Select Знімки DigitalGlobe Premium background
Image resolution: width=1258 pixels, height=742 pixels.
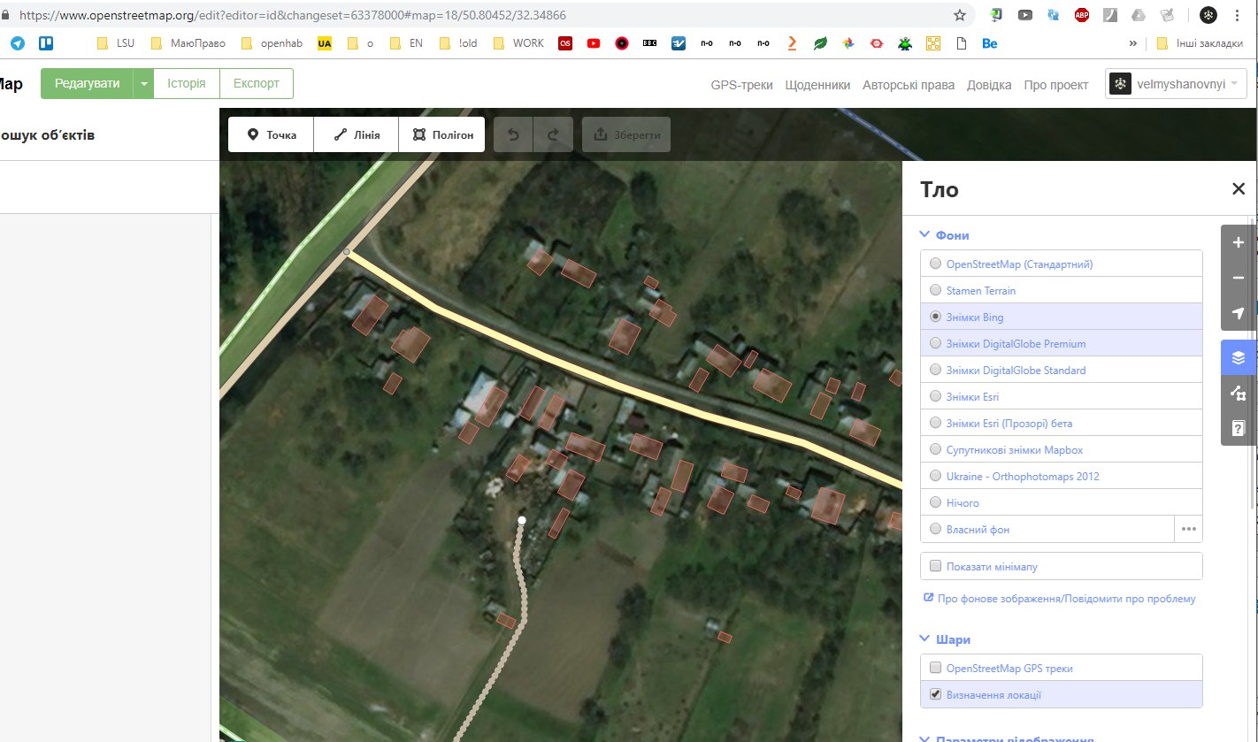(1062, 343)
